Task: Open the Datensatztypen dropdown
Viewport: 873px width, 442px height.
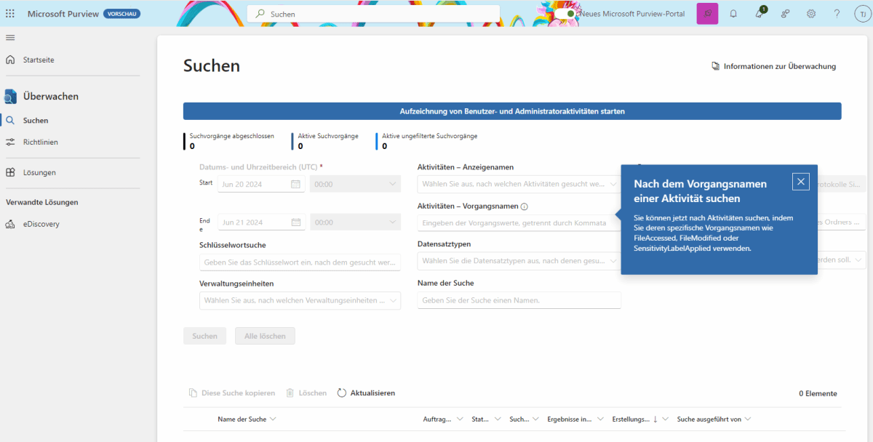Action: coord(519,262)
